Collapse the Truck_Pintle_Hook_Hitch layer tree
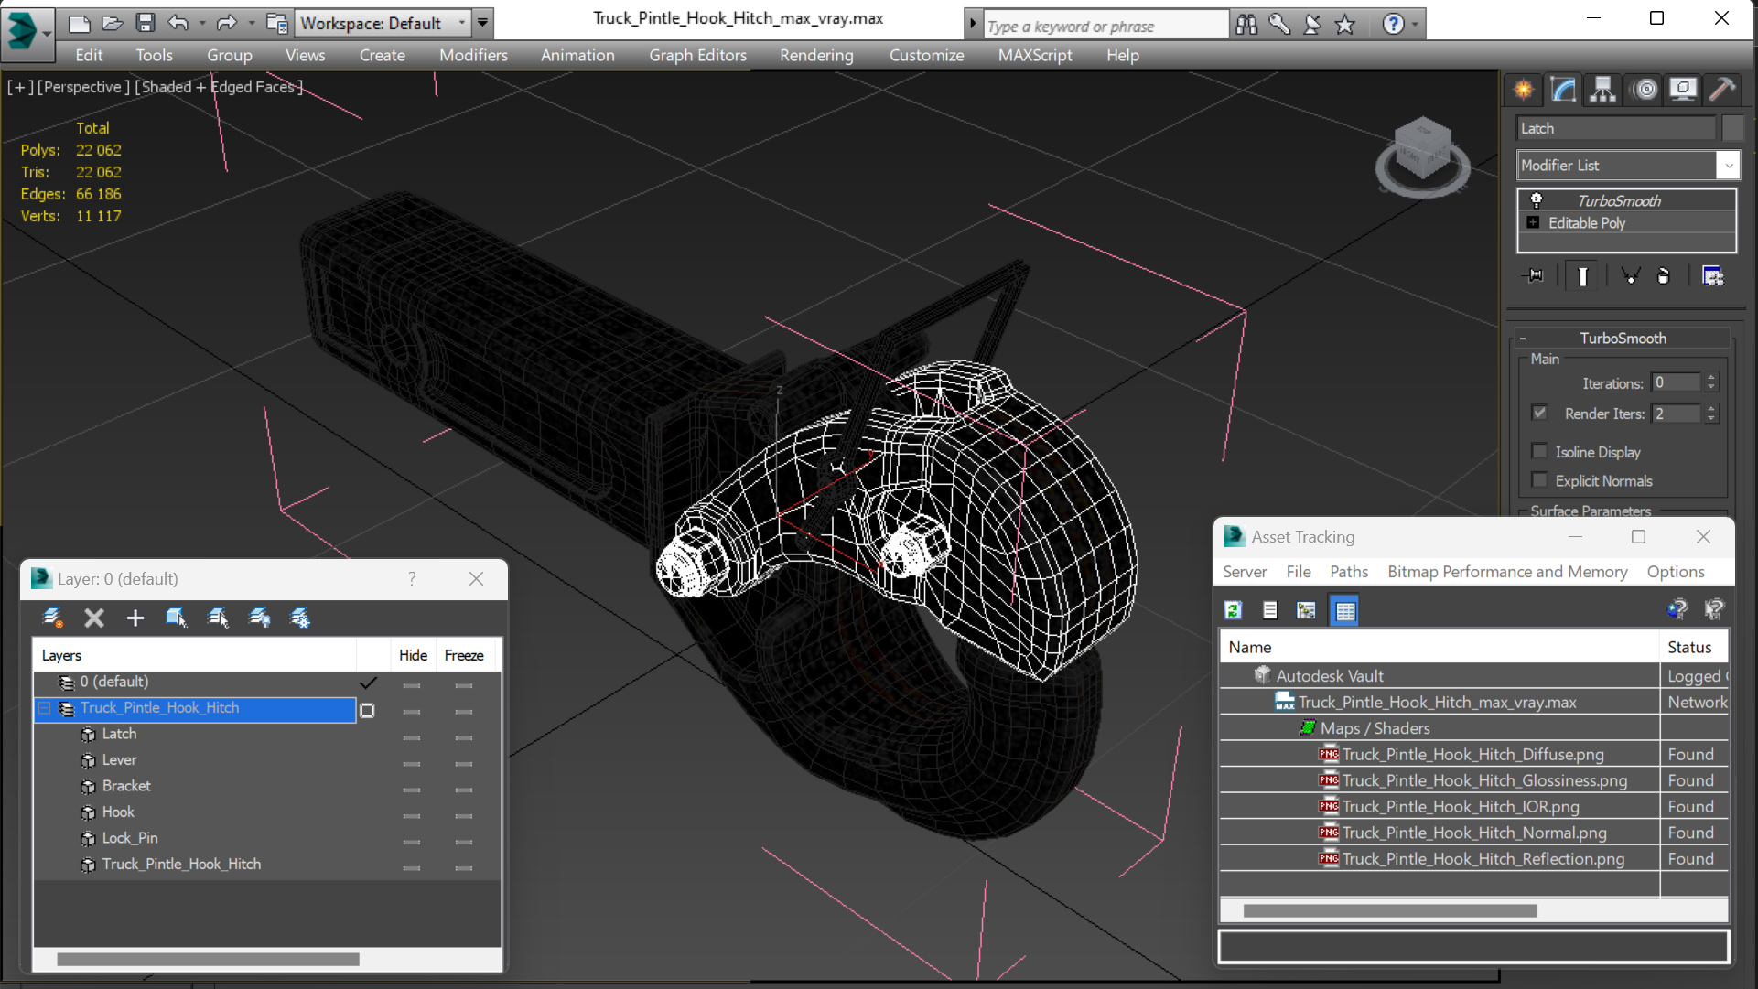This screenshot has height=989, width=1758. pos(44,708)
